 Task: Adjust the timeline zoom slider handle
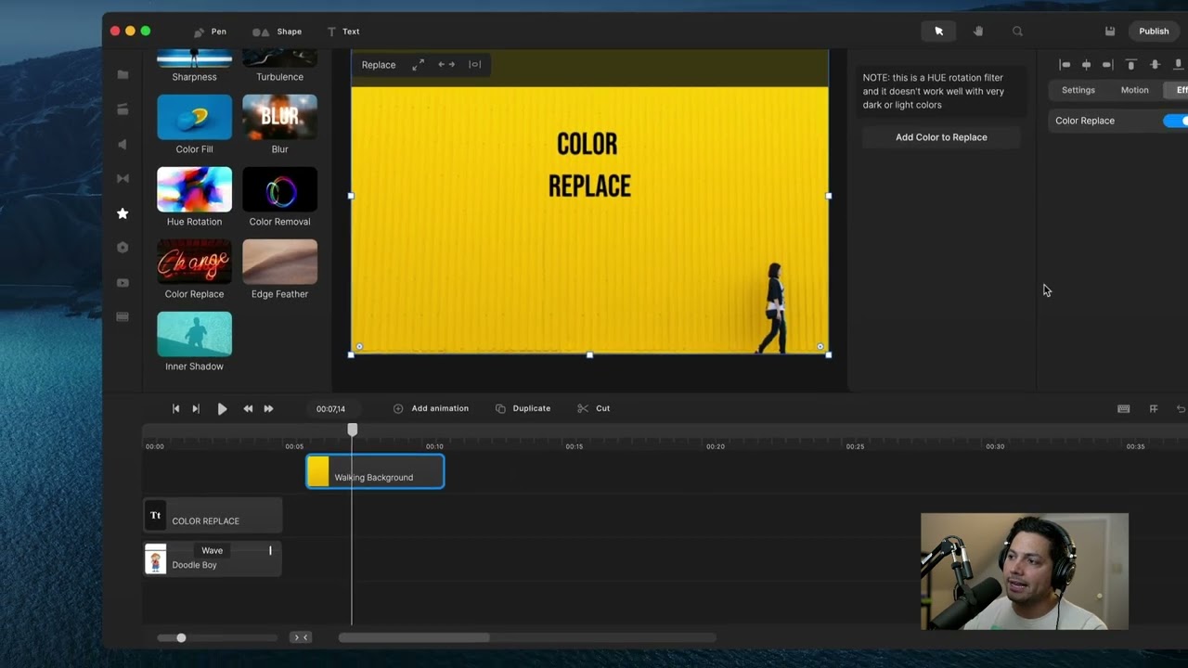coord(181,637)
